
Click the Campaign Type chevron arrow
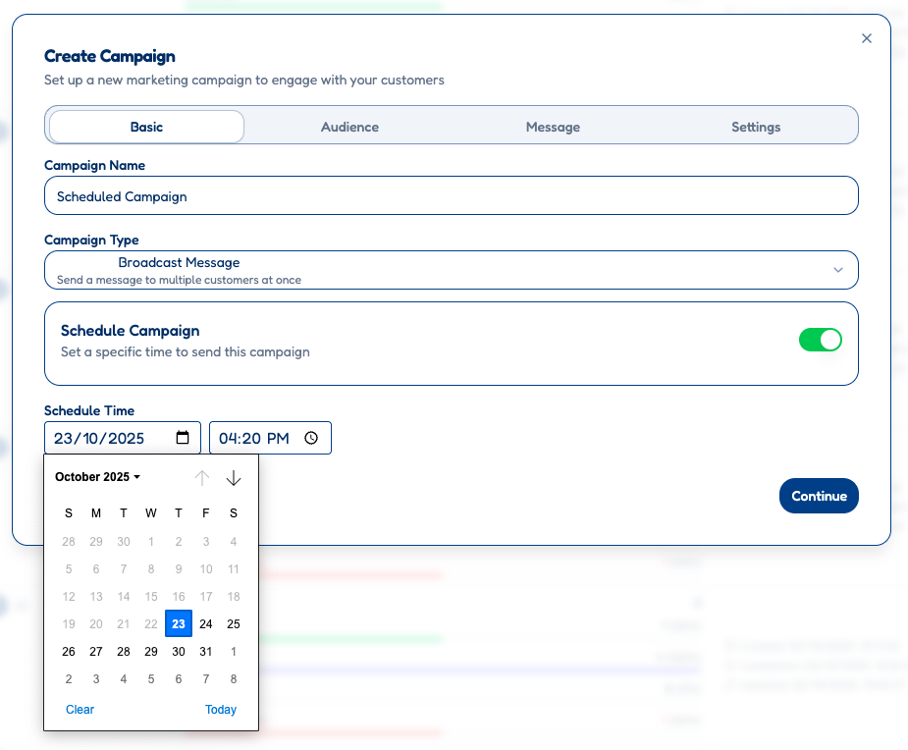tap(839, 269)
